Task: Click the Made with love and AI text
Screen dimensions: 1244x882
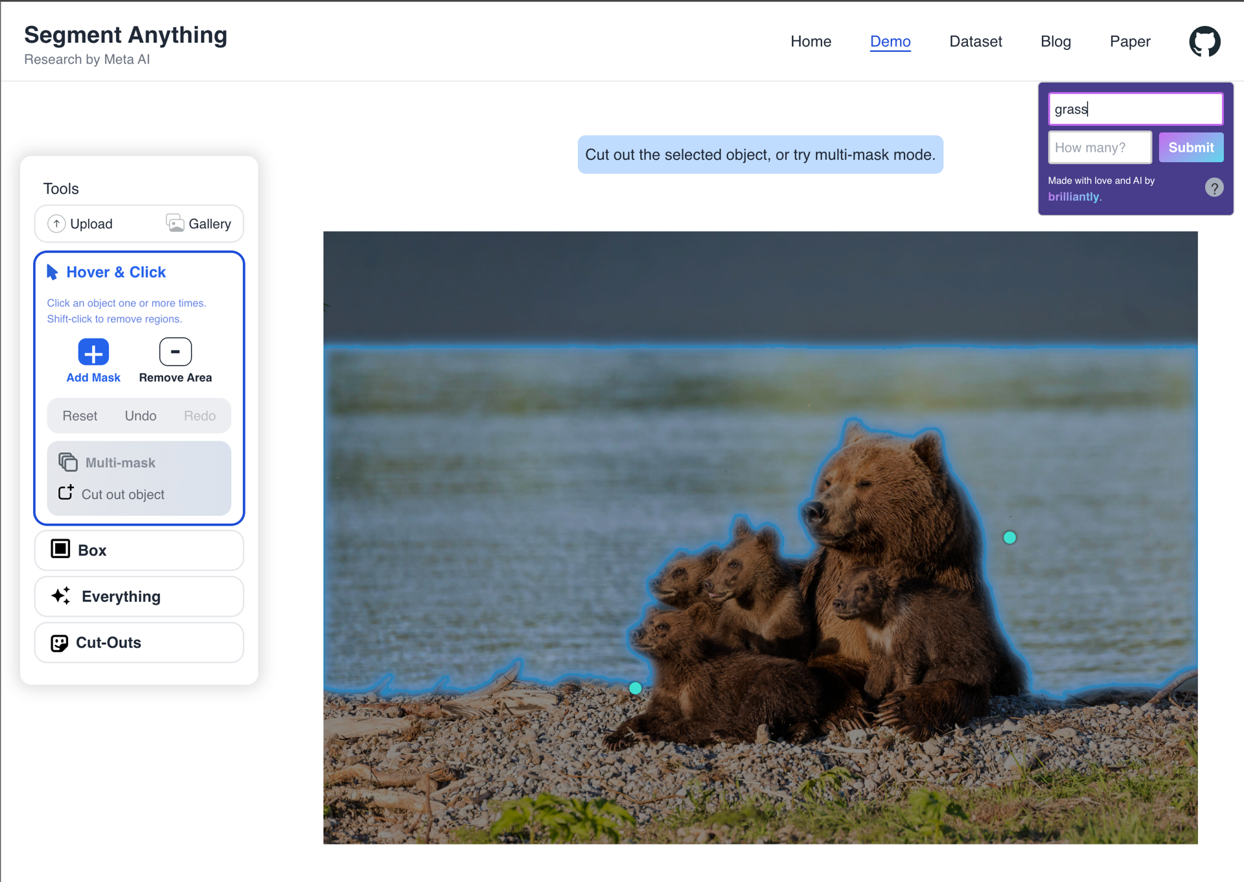Action: (x=1101, y=181)
